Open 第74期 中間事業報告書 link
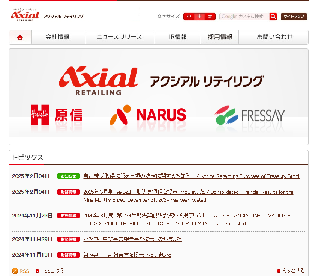315x276 pixels. click(132, 239)
